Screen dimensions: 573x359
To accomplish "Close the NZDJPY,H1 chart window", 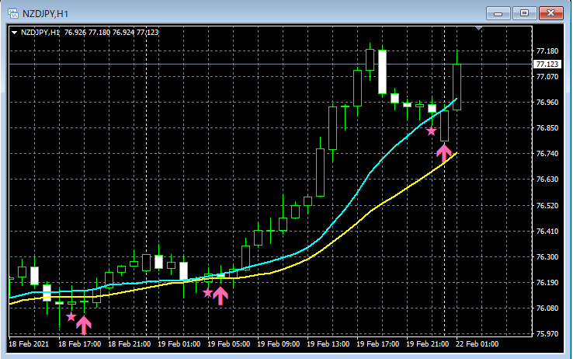I will (x=551, y=13).
